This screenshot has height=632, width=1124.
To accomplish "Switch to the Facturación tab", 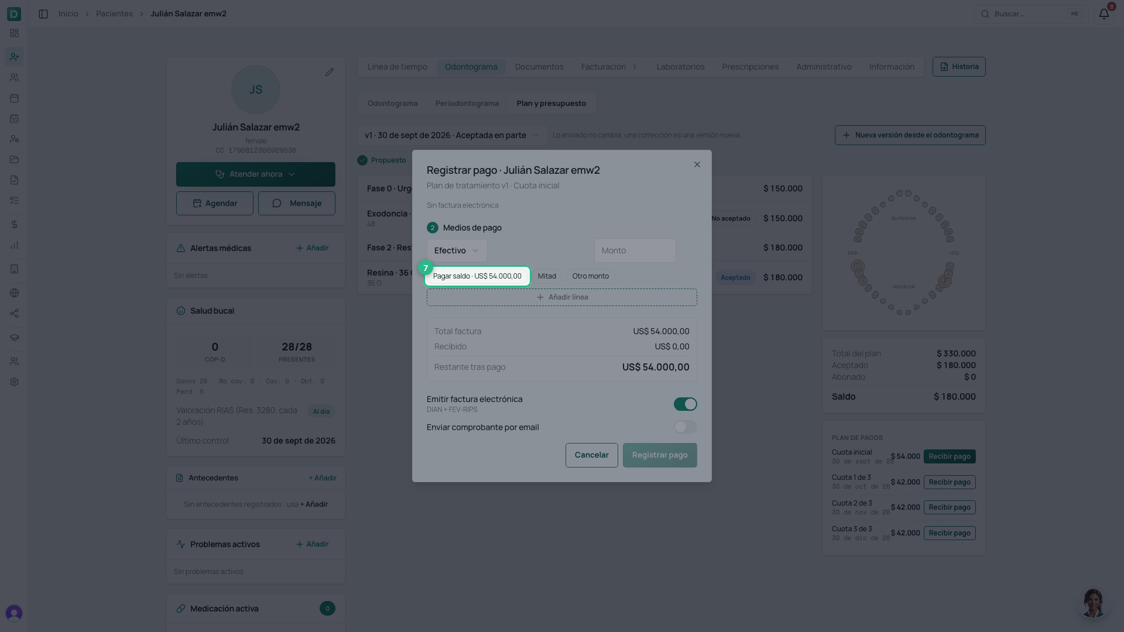I will point(609,67).
